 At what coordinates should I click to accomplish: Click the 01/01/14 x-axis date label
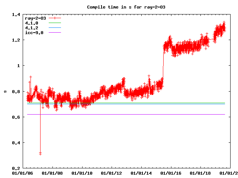(x=141, y=173)
